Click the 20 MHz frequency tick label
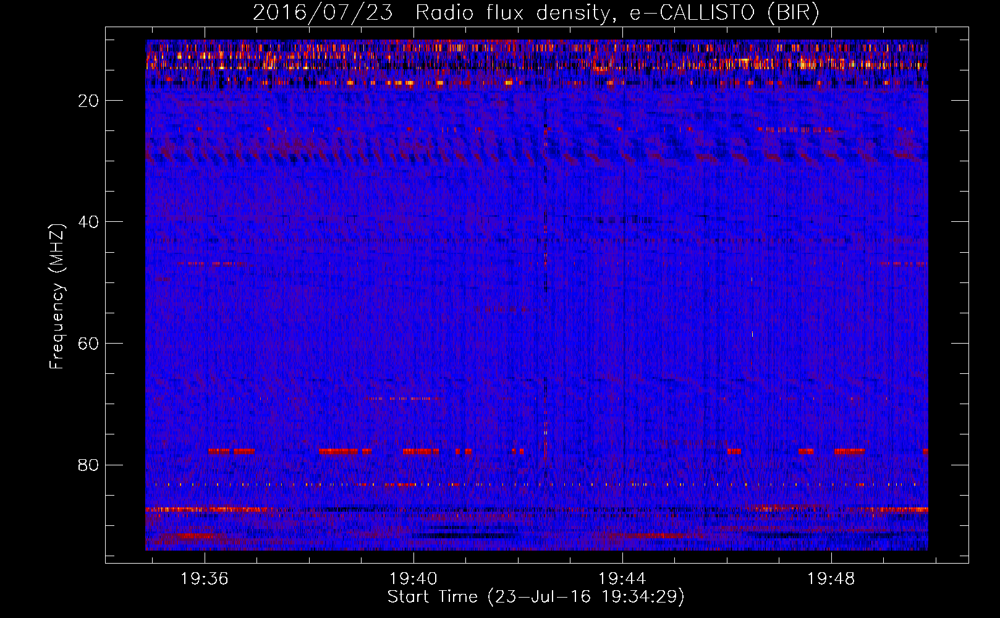 coord(89,101)
